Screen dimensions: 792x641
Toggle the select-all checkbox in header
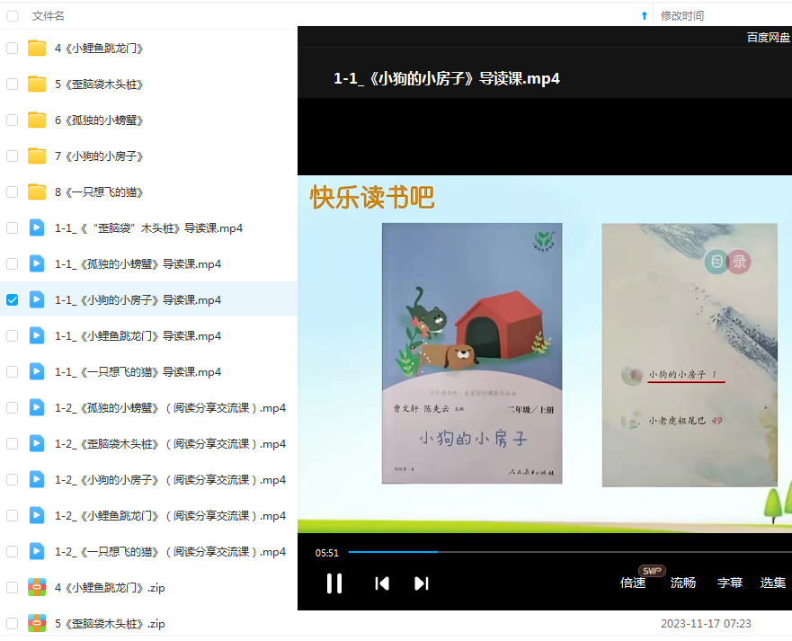(13, 16)
